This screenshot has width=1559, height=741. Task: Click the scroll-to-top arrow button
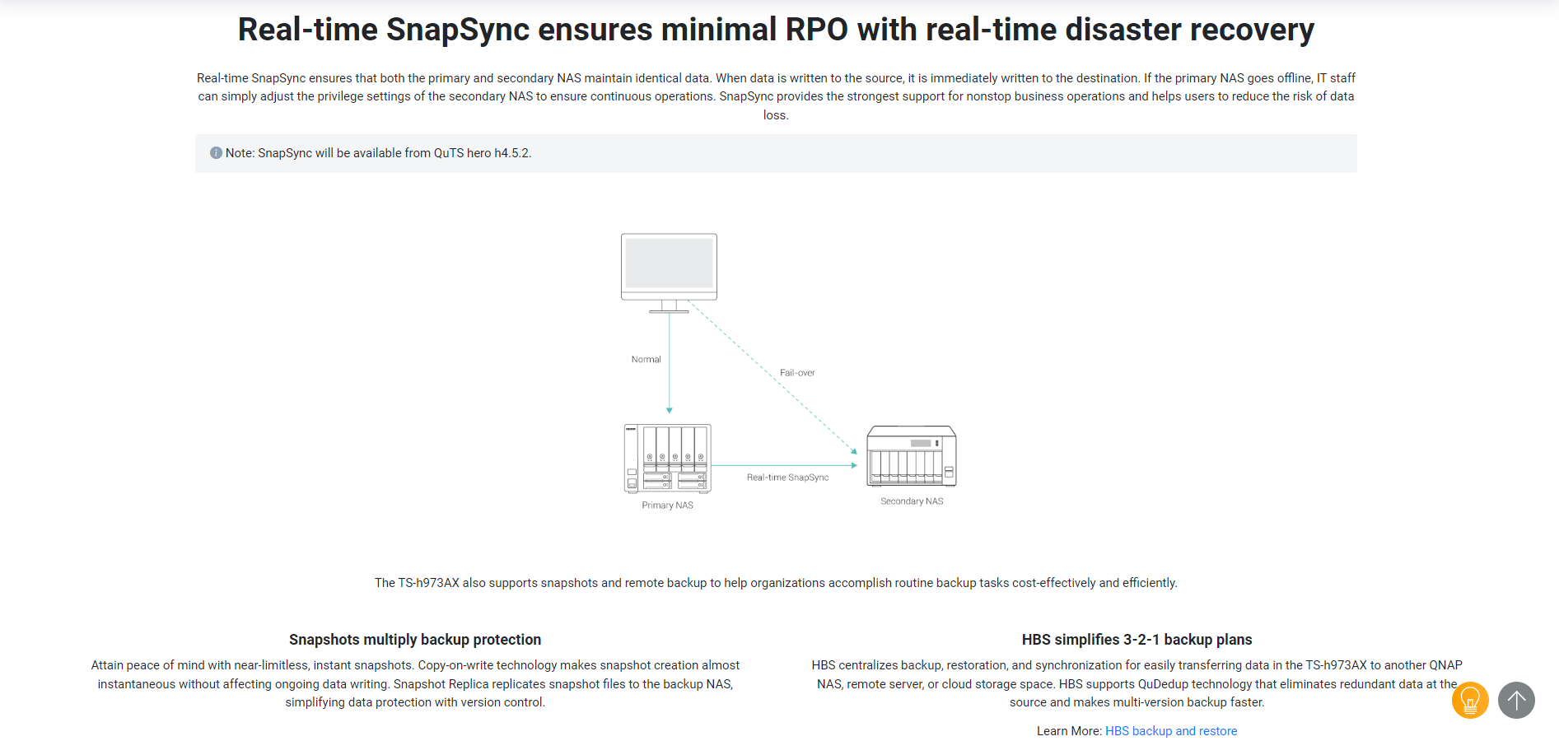click(x=1516, y=701)
